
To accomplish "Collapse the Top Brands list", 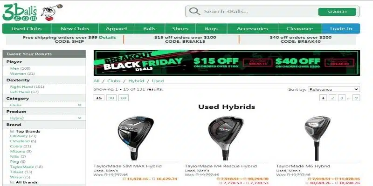I will (x=12, y=131).
